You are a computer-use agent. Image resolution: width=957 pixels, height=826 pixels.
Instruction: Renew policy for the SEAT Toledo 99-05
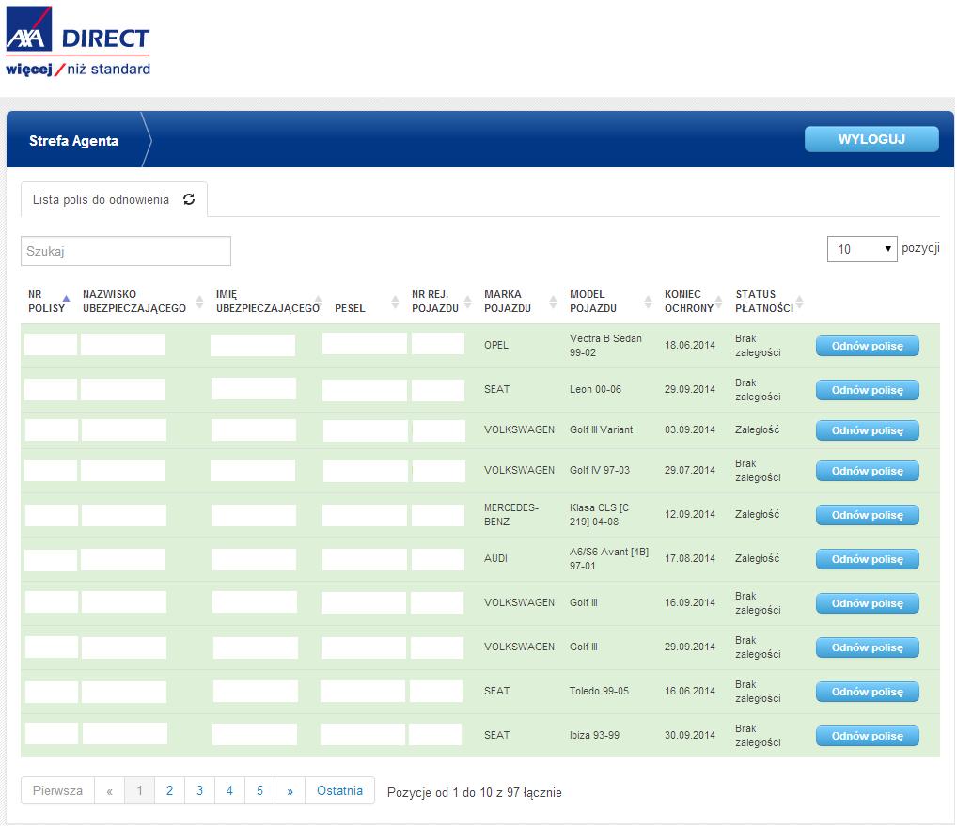(868, 692)
